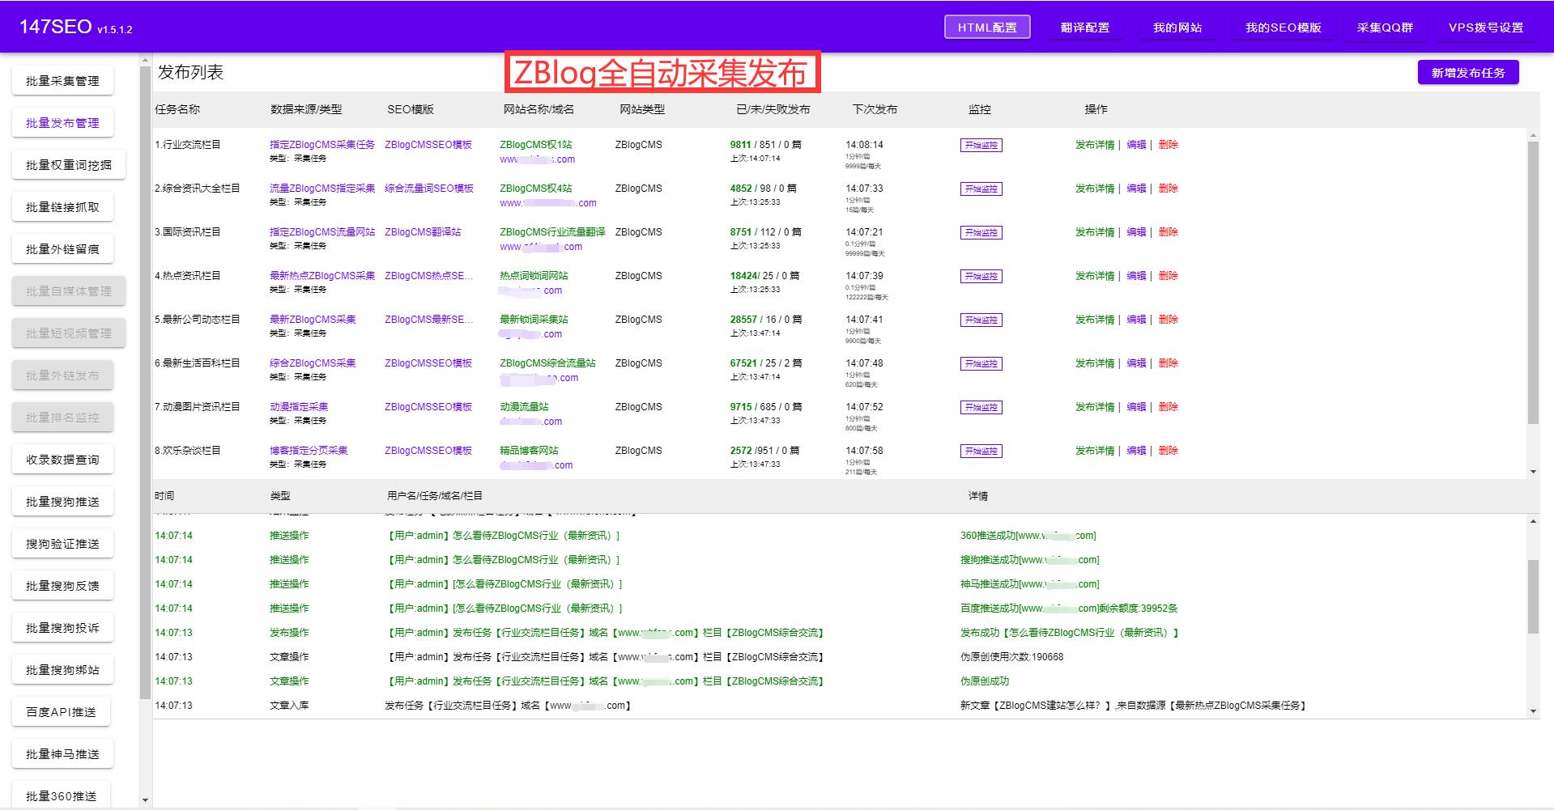This screenshot has width=1554, height=810.
Task: Click sidebar scroll-down arrow
Action: tap(145, 800)
